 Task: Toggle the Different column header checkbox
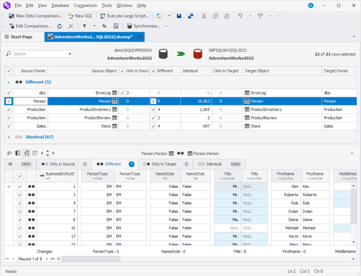click(x=154, y=71)
